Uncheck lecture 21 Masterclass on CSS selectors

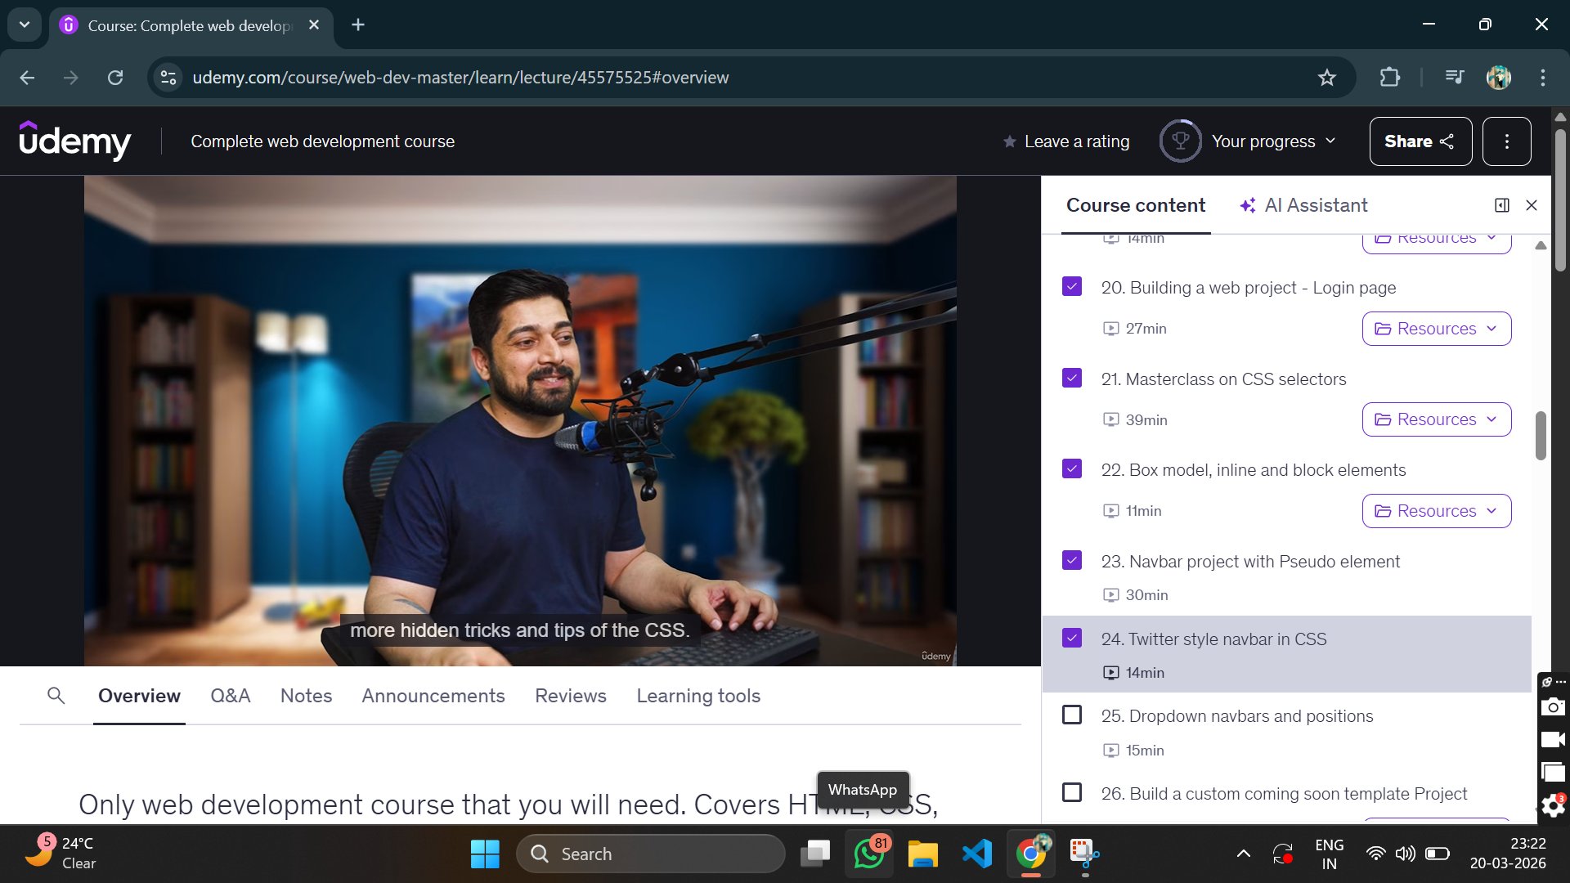click(1071, 378)
